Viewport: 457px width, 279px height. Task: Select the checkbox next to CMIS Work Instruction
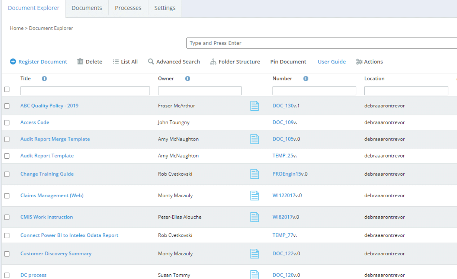(7, 217)
